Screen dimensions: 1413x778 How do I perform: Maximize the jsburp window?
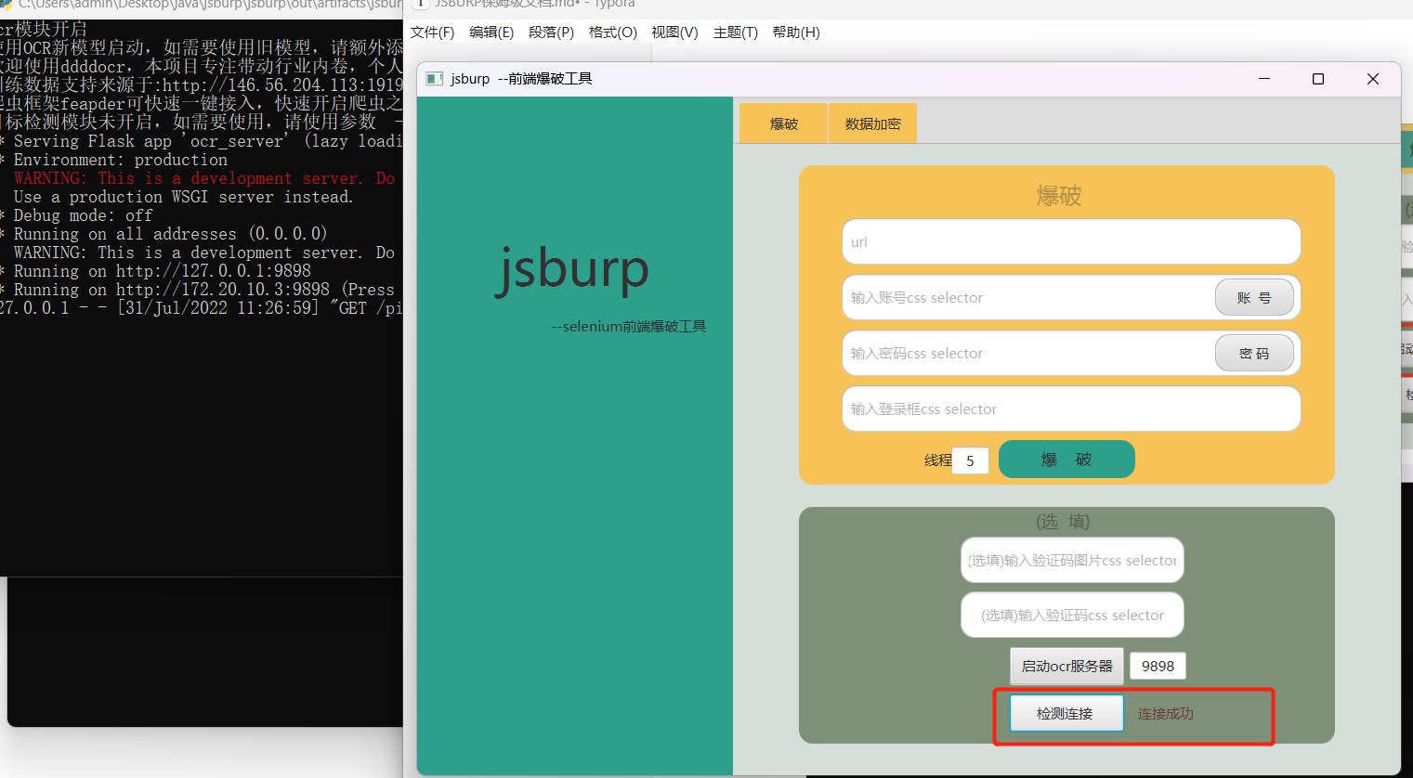(x=1317, y=79)
